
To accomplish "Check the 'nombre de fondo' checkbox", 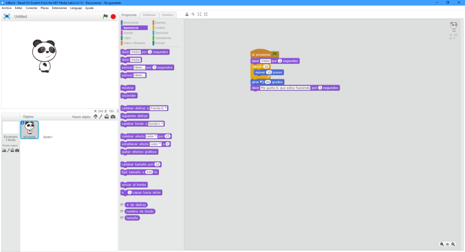I will (x=122, y=211).
